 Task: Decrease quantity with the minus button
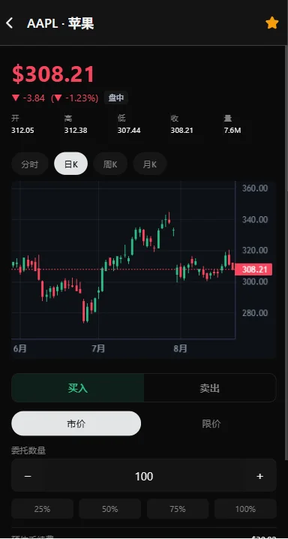click(x=28, y=476)
